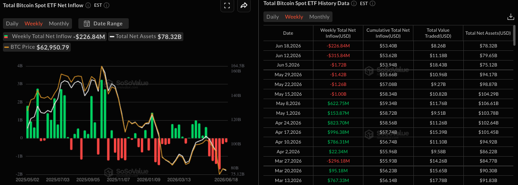The image size is (518, 185).
Task: Toggle Weekly Total Net Inflow series legend
Action: (55, 37)
